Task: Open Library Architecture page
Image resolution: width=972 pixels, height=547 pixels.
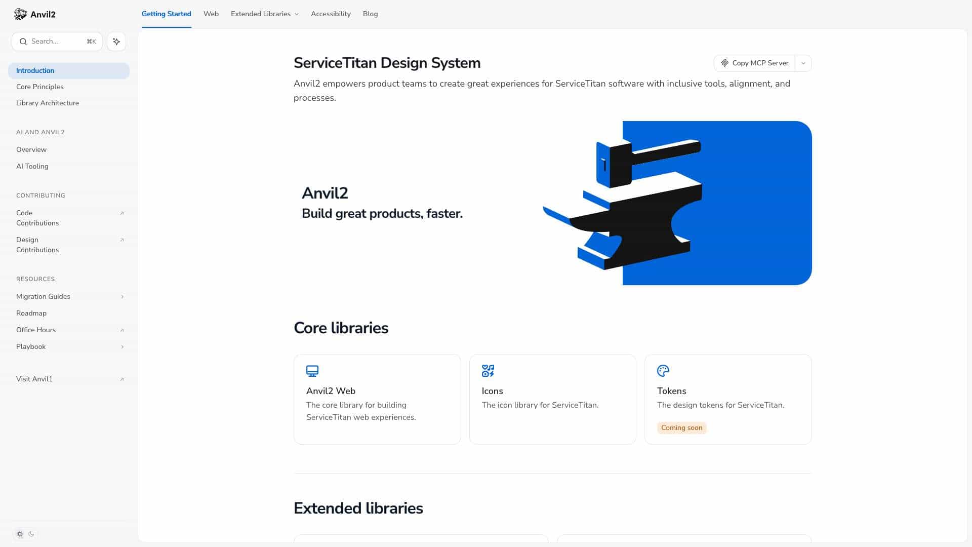Action: tap(69, 103)
